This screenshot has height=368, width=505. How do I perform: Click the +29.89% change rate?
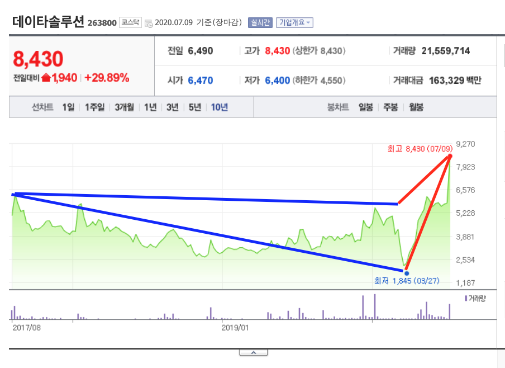tap(107, 78)
